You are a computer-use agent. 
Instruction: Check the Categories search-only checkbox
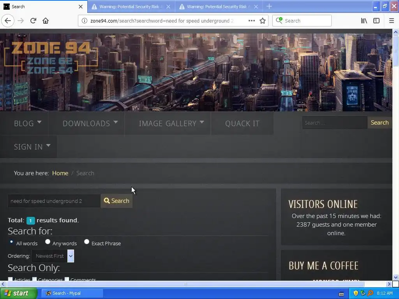pos(35,279)
